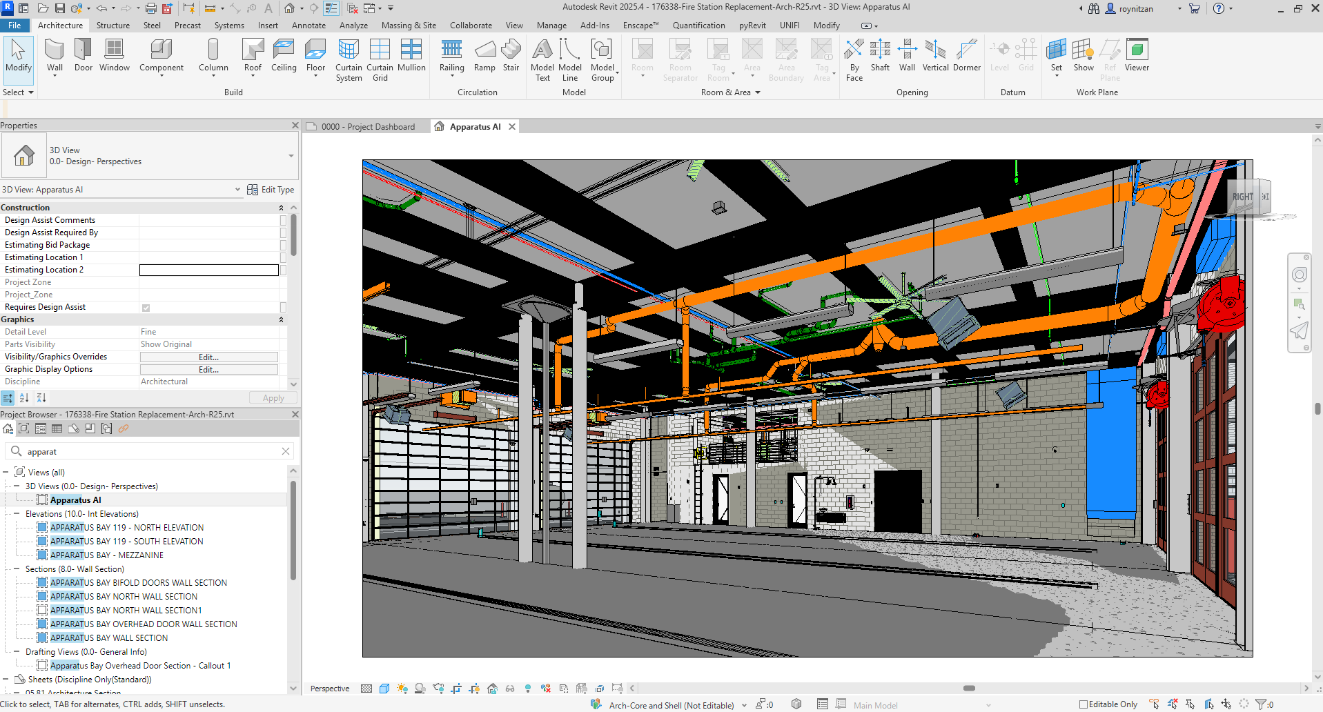
Task: Open the Arch-Core and Shell workset dropdown
Action: click(744, 705)
